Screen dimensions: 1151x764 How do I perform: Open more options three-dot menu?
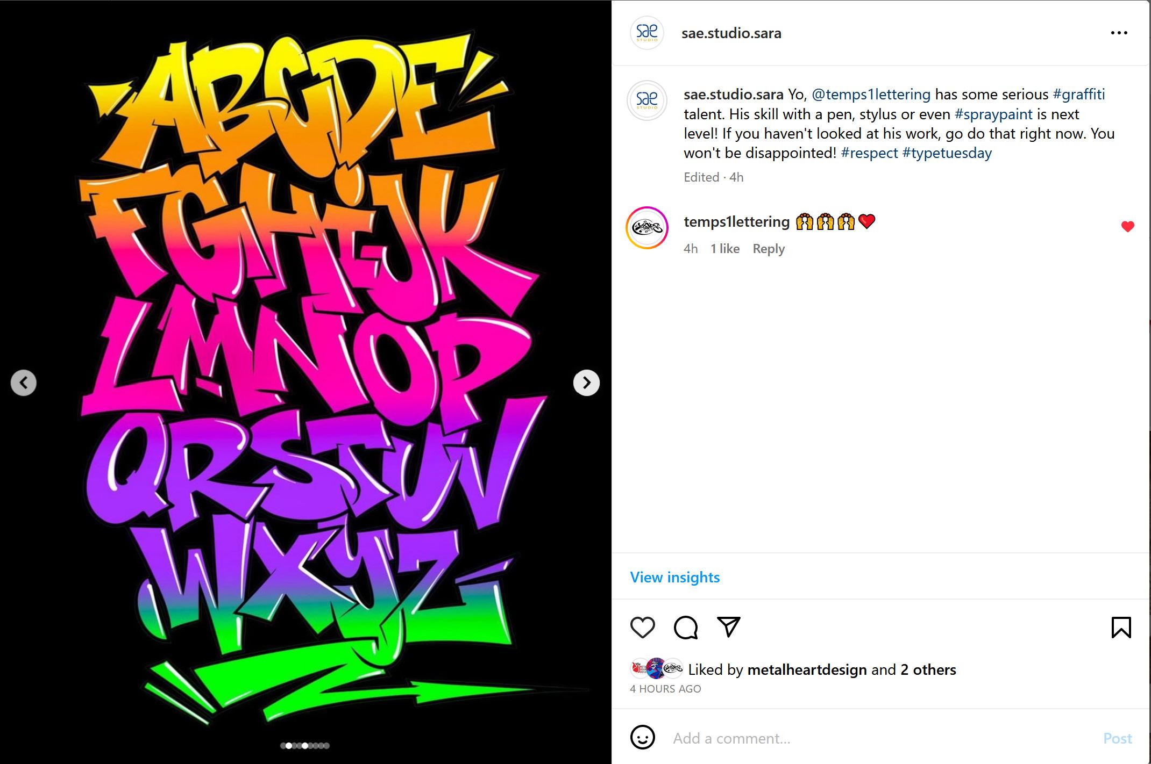[x=1119, y=33]
